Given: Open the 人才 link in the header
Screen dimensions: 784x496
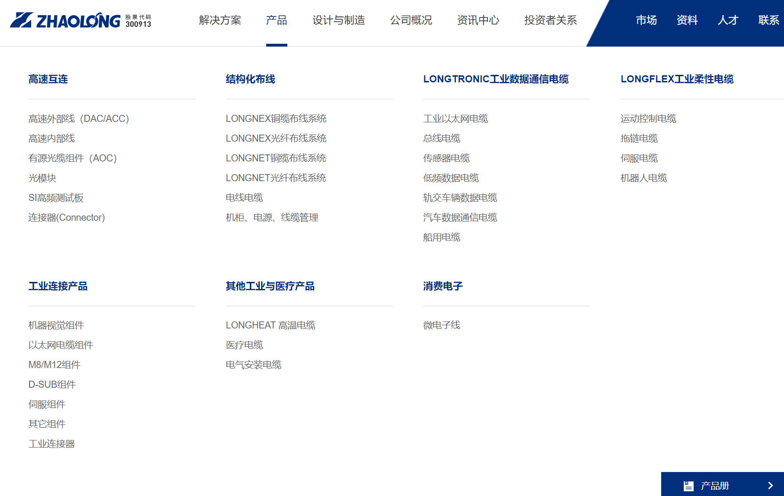Looking at the screenshot, I should coord(728,20).
